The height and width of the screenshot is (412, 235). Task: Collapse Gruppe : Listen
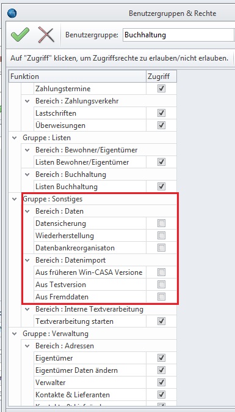[x=15, y=138]
